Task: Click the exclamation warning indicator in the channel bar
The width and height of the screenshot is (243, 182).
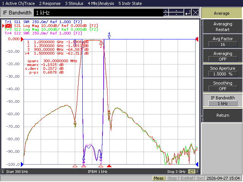Action: (197, 171)
